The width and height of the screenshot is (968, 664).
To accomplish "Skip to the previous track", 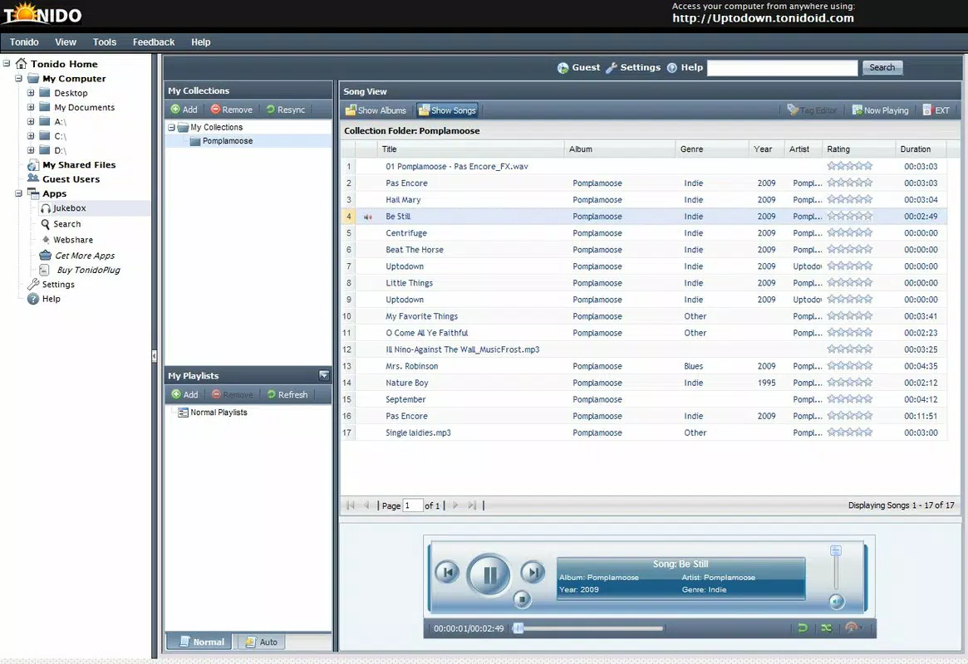I will pos(447,572).
